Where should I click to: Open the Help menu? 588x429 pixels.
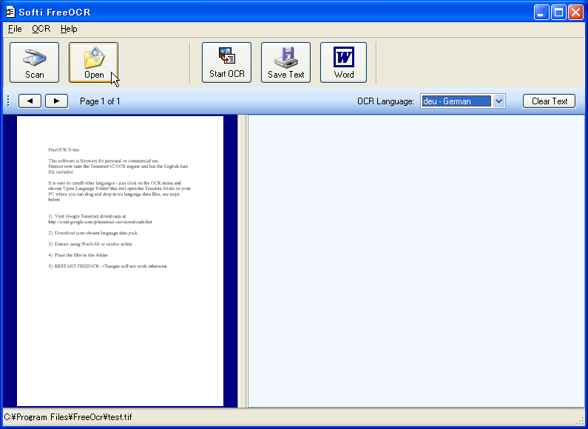69,29
